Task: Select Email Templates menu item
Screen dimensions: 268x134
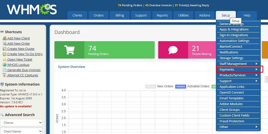Action: pos(239,98)
